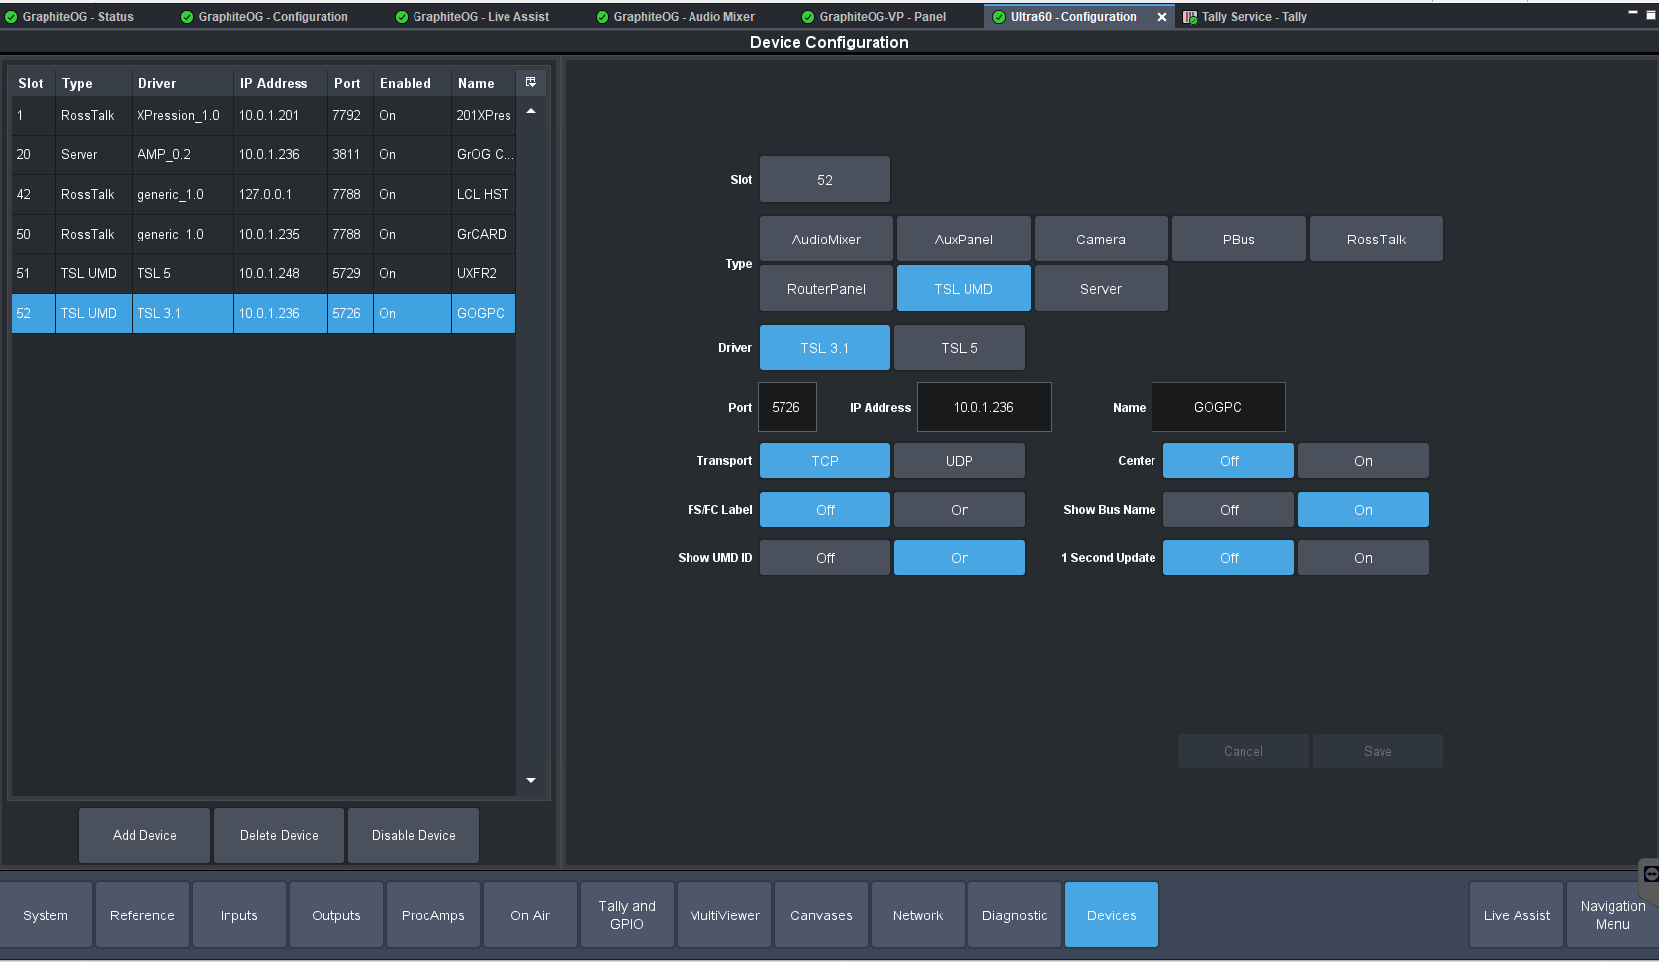Click the Disable Device button
This screenshot has height=962, width=1659.
(414, 835)
